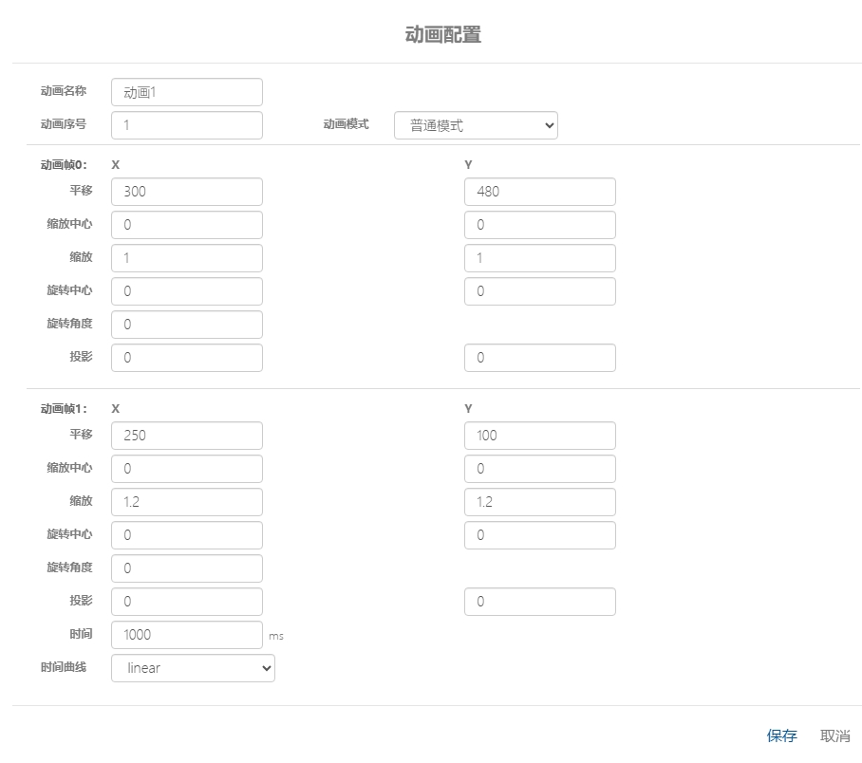Focus frame 0 旋转中心 X field
Image resolution: width=862 pixels, height=763 pixels.
point(186,291)
